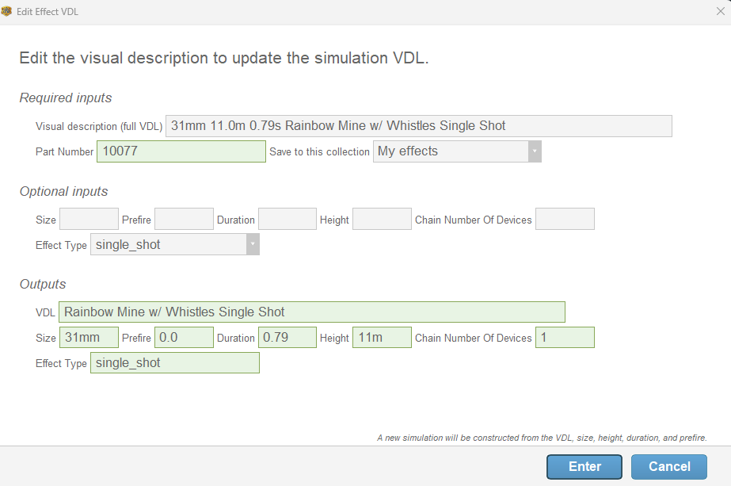731x486 pixels.
Task: Click the output Chain Number Of Devices field
Action: pos(565,338)
